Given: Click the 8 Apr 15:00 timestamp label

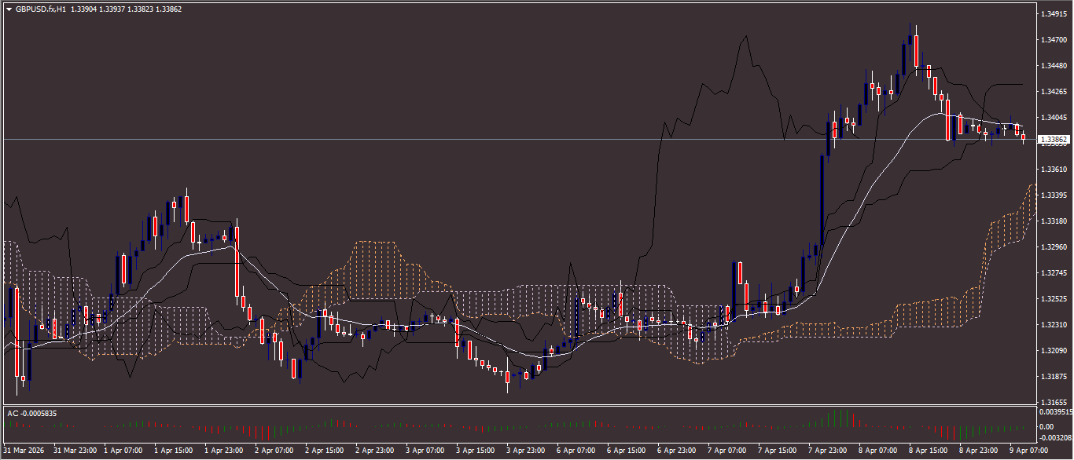Looking at the screenshot, I should point(929,451).
